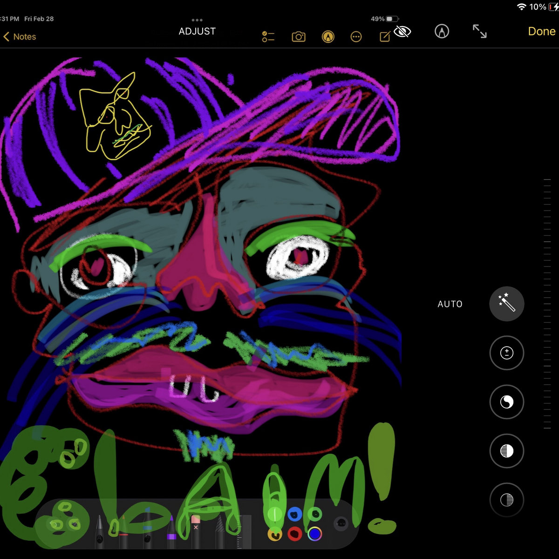Open the camera attachment icon

(x=299, y=37)
